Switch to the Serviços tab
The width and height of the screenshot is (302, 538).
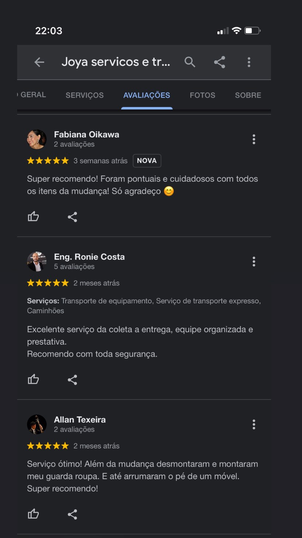[85, 95]
